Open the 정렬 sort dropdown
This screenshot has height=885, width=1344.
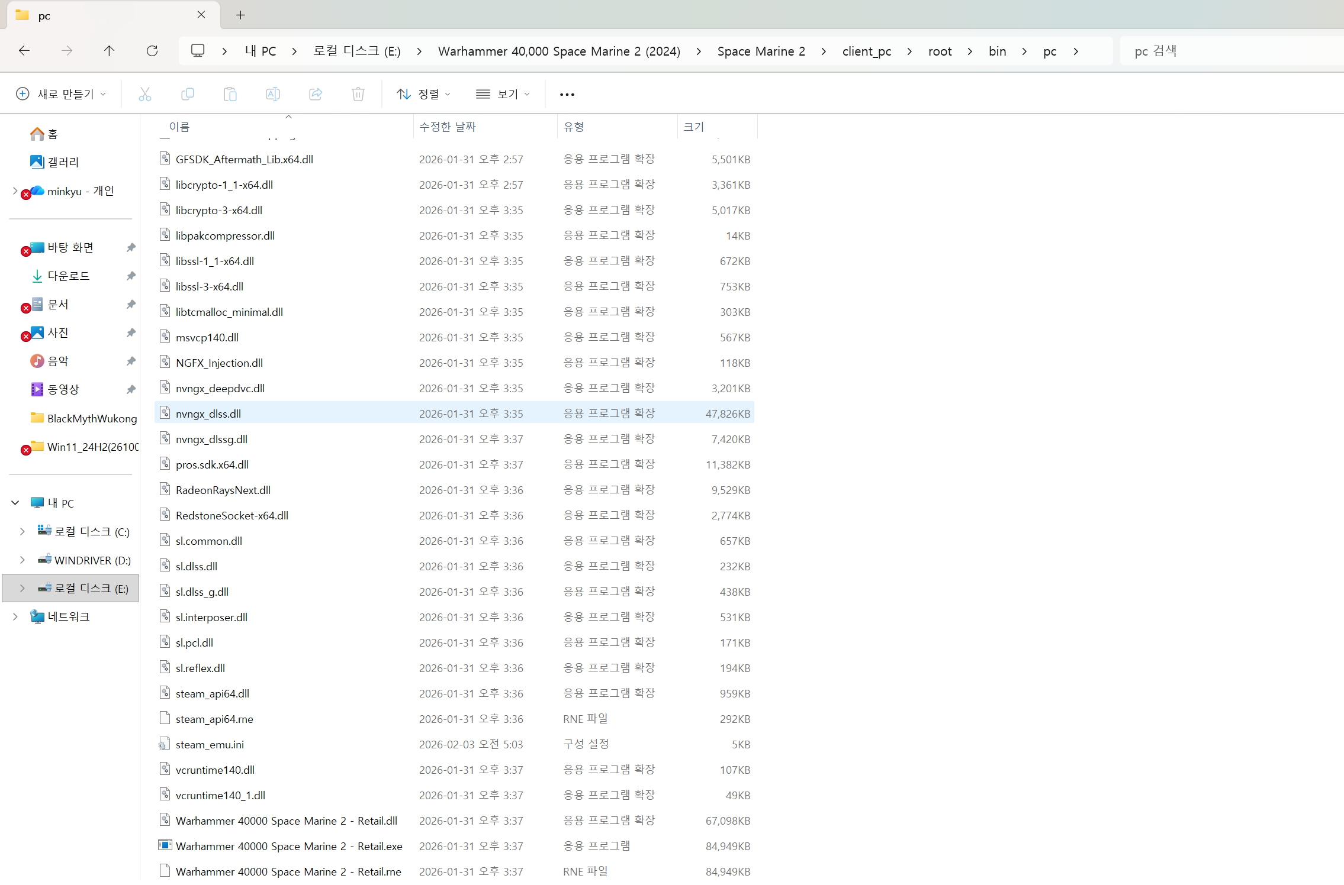coord(423,94)
